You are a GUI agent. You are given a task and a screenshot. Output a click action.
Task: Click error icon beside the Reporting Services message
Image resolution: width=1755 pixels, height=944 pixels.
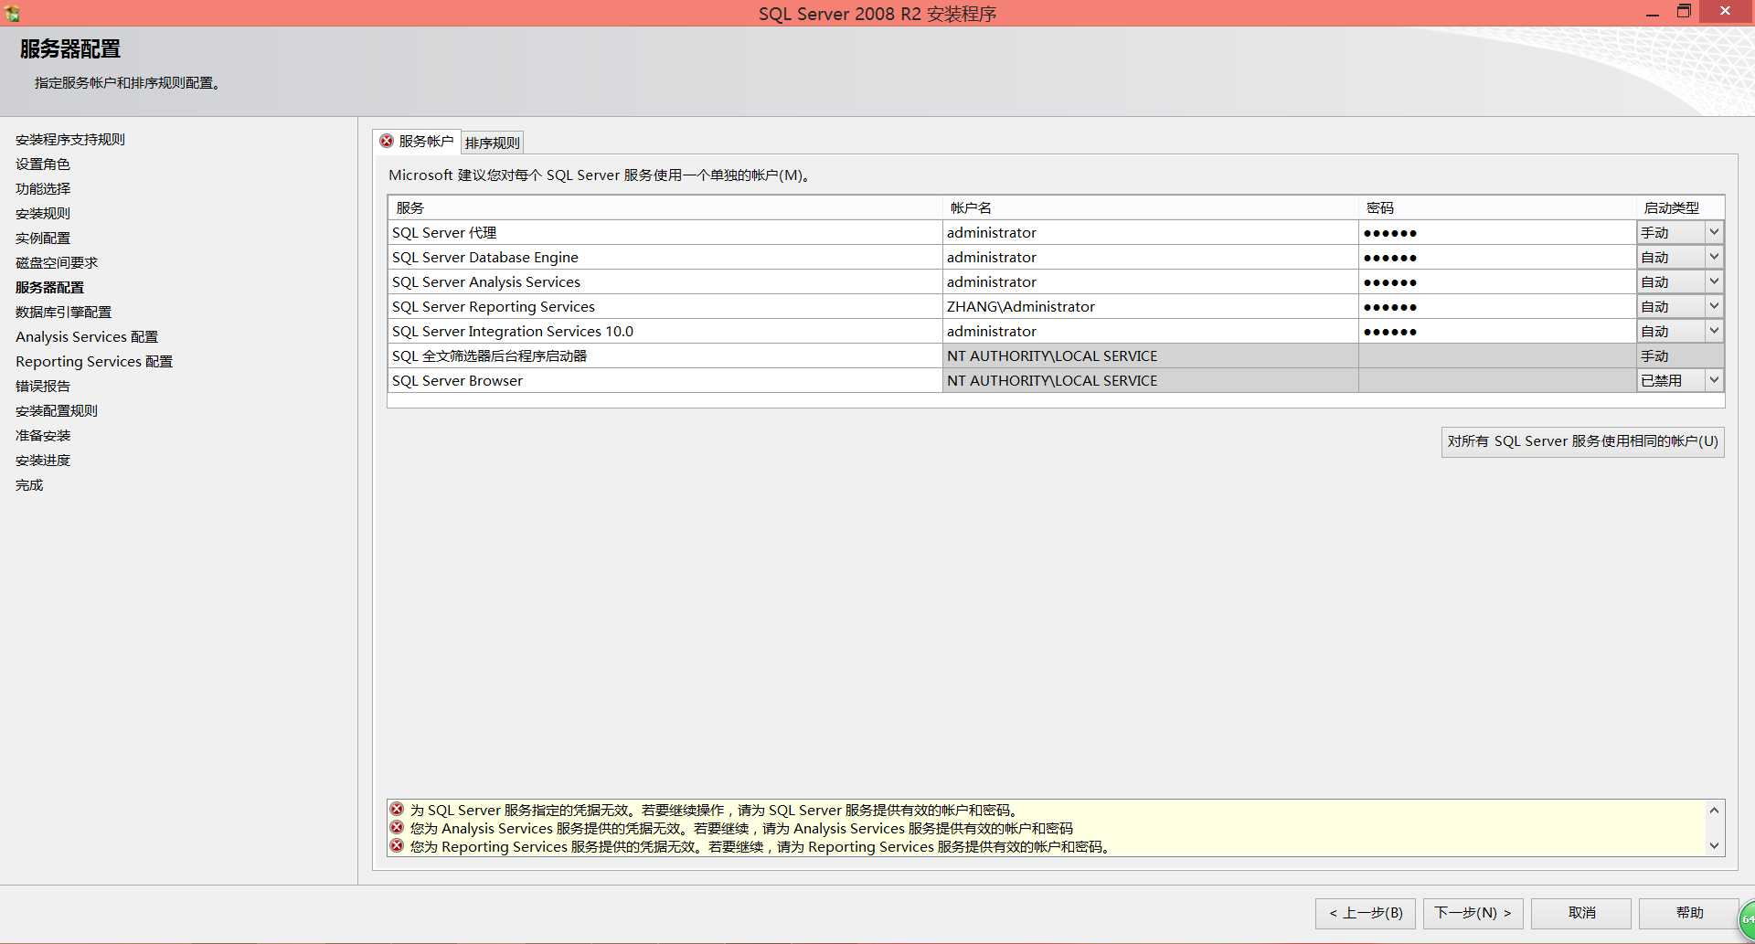[397, 845]
